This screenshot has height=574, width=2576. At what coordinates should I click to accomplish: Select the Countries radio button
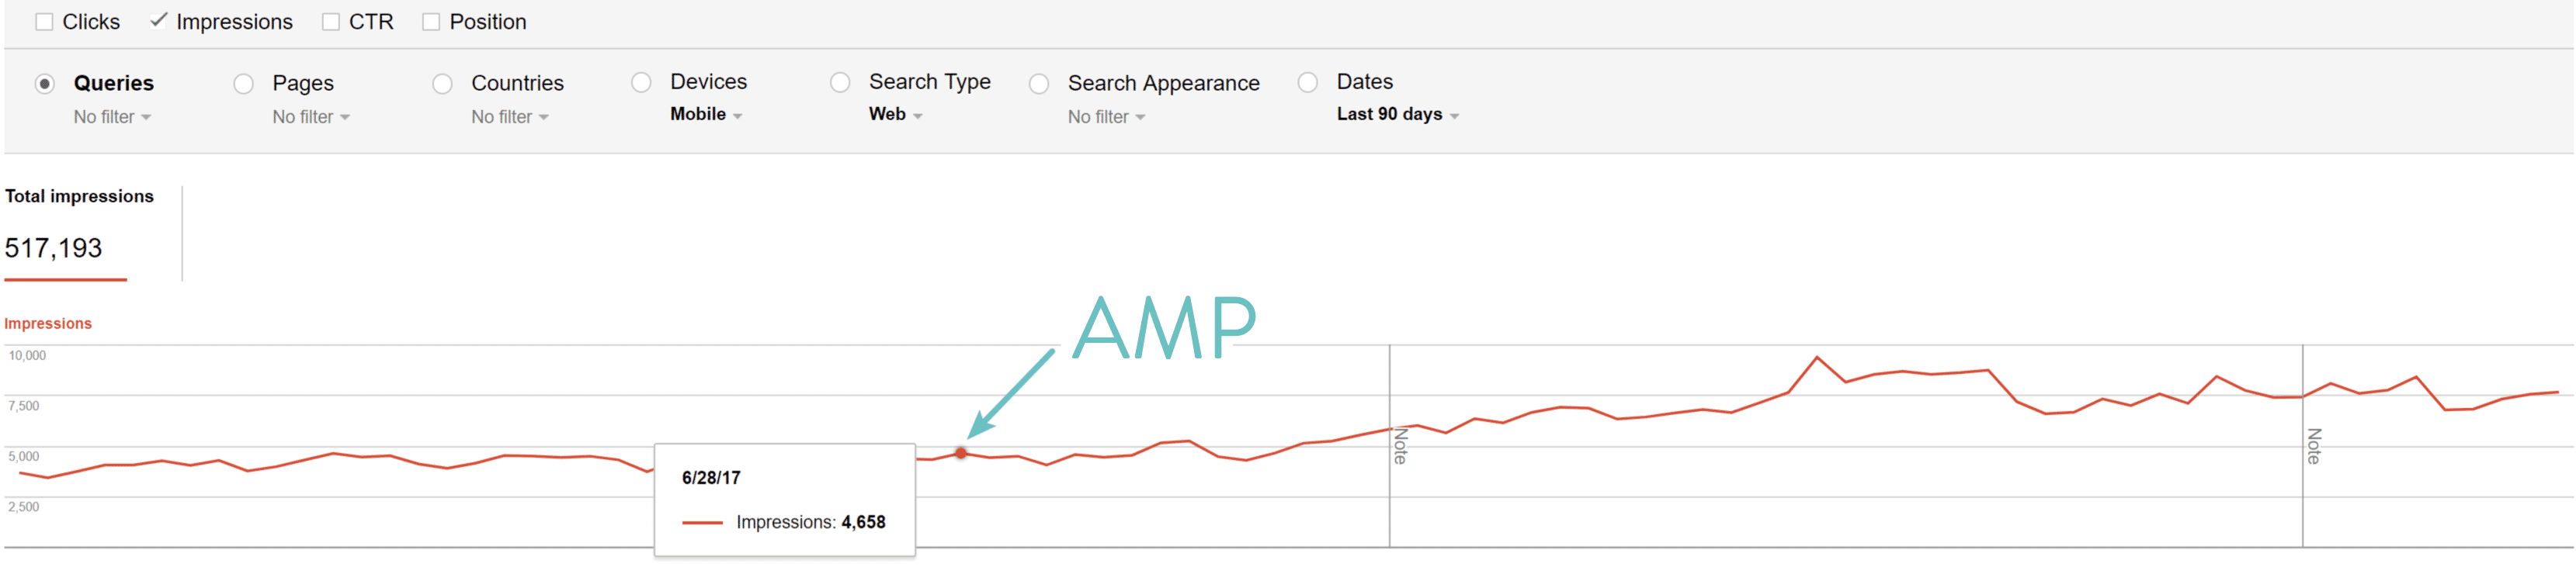click(x=442, y=84)
